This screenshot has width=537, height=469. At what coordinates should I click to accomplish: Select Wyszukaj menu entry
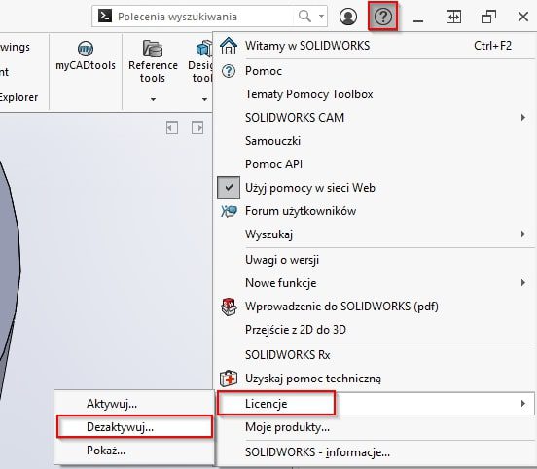376,234
